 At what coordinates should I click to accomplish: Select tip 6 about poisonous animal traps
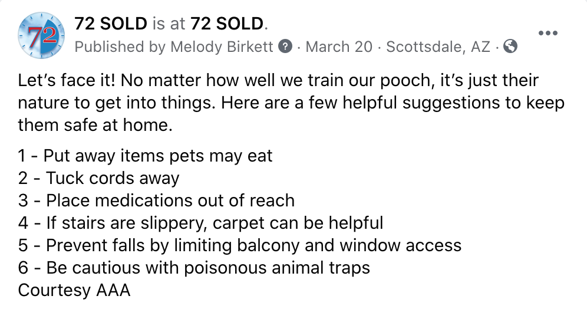pyautogui.click(x=194, y=268)
